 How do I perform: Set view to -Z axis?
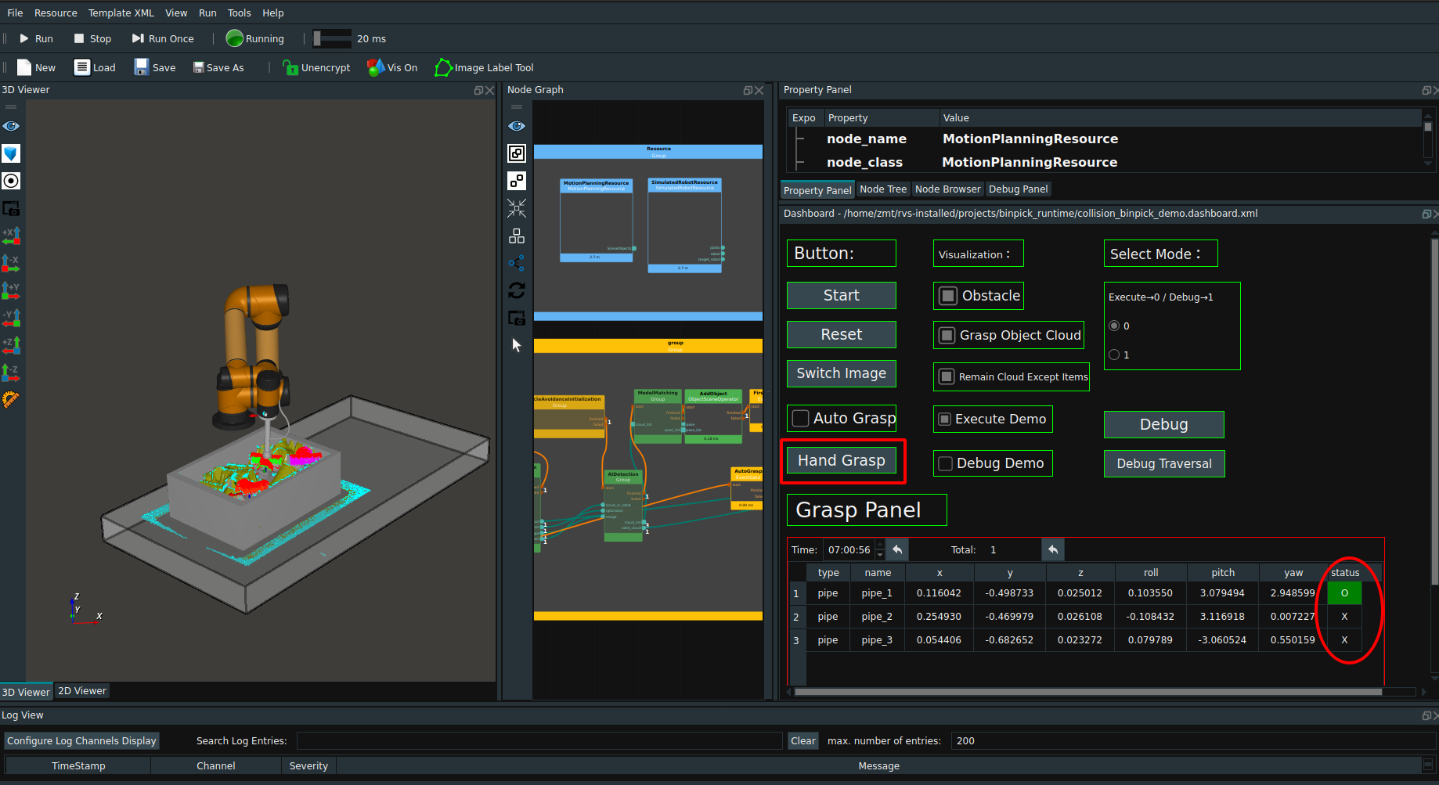coord(11,373)
